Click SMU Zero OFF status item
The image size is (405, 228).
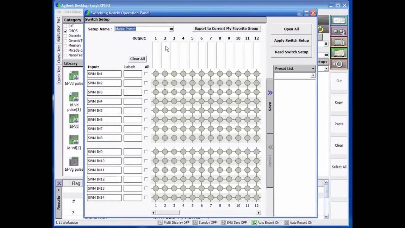click(x=234, y=223)
